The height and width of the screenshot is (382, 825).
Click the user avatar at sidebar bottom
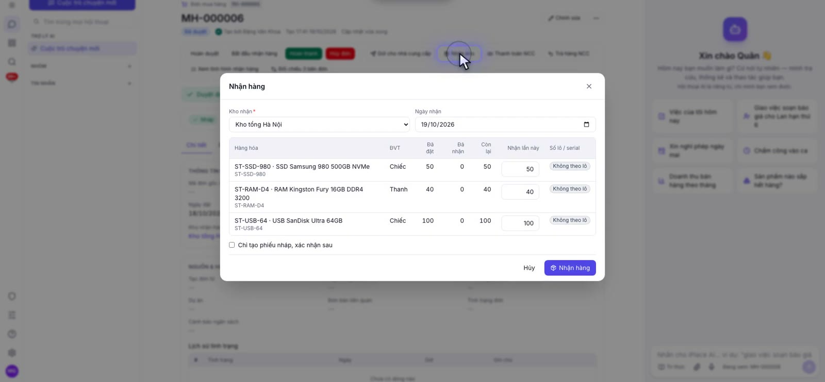tap(12, 371)
